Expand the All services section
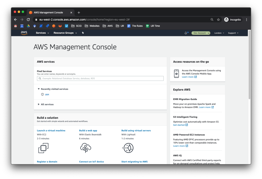Image resolution: width=262 pixels, height=179 pixels. [46, 104]
